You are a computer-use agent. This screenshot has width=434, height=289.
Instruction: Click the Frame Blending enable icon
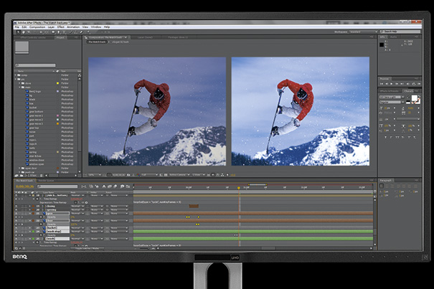tap(109, 186)
